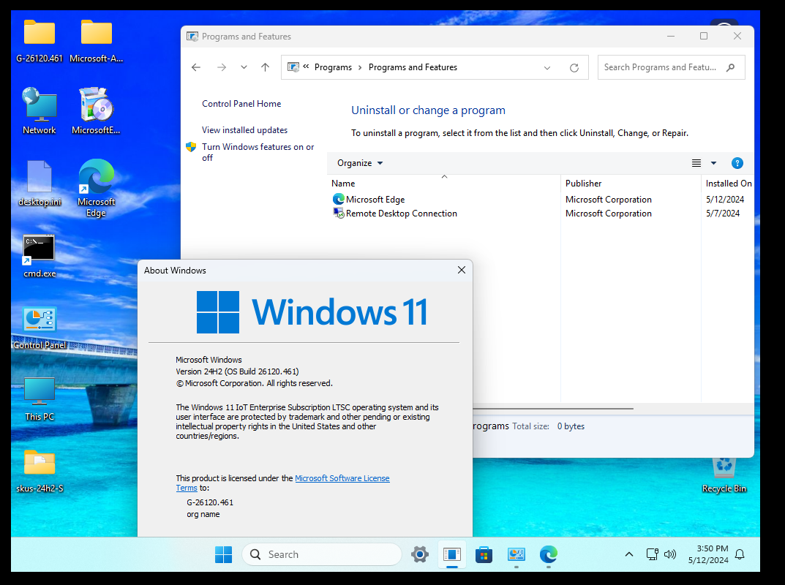Click the search magnifier in Programs and Features
This screenshot has height=585, width=785.
[730, 67]
